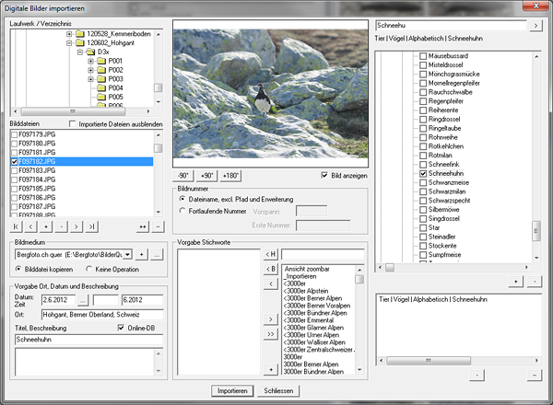Click the '>>' move all keywords button
The width and height of the screenshot is (553, 405).
pyautogui.click(x=271, y=336)
